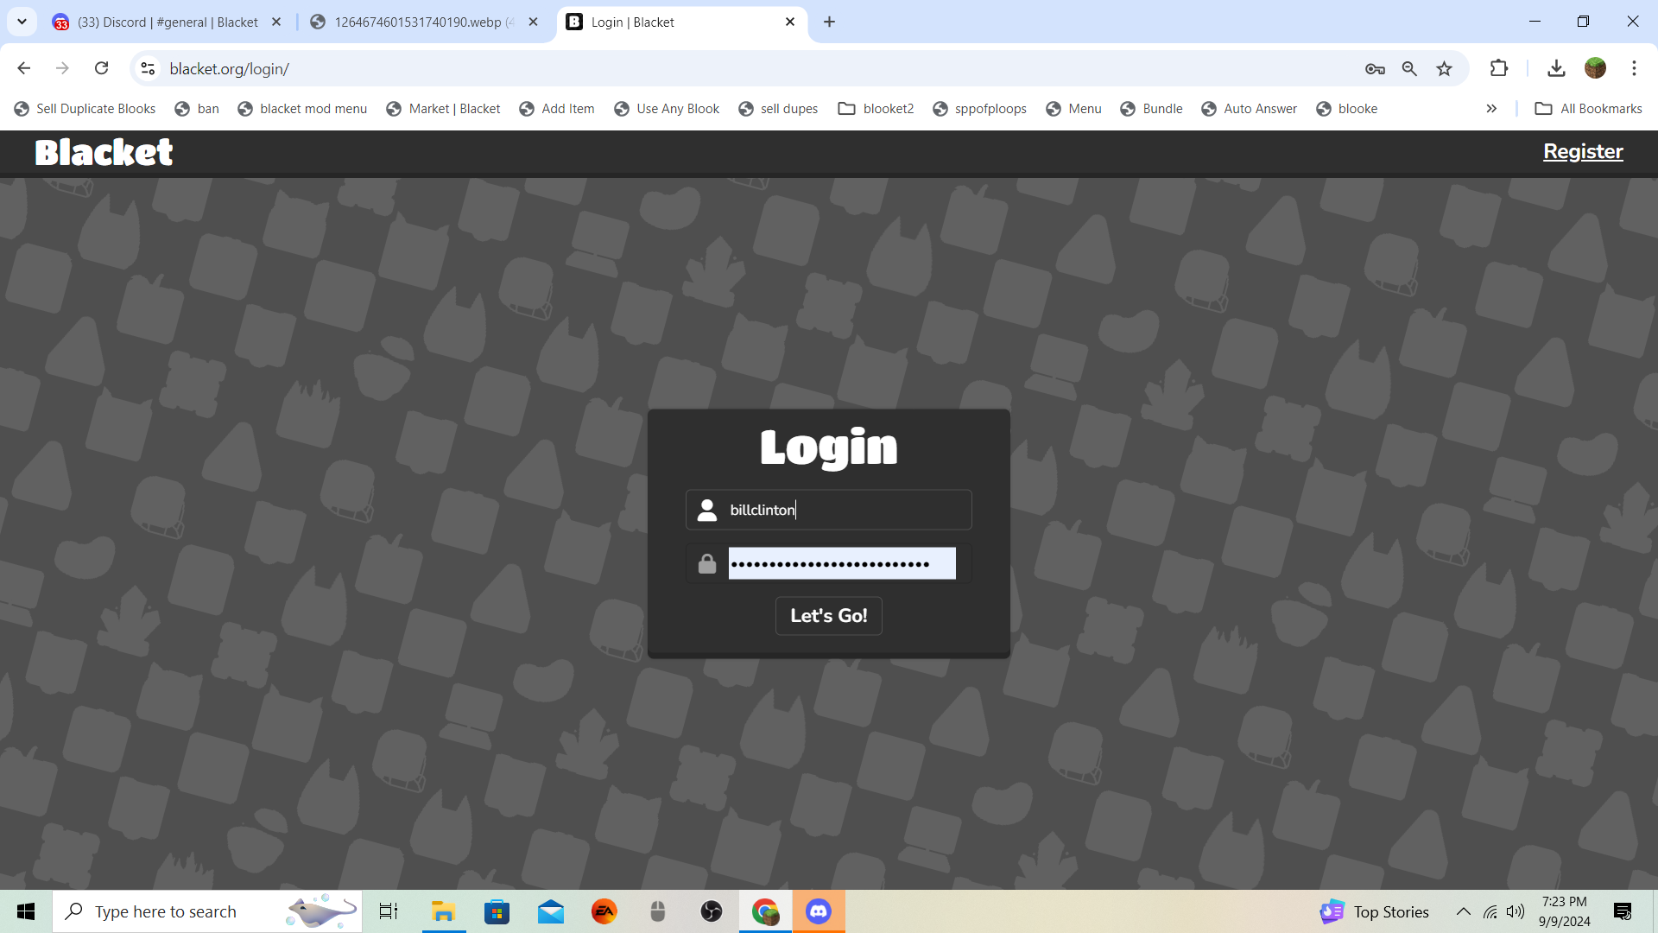
Task: Open the blooket2 bookmarks folder
Action: (x=876, y=109)
